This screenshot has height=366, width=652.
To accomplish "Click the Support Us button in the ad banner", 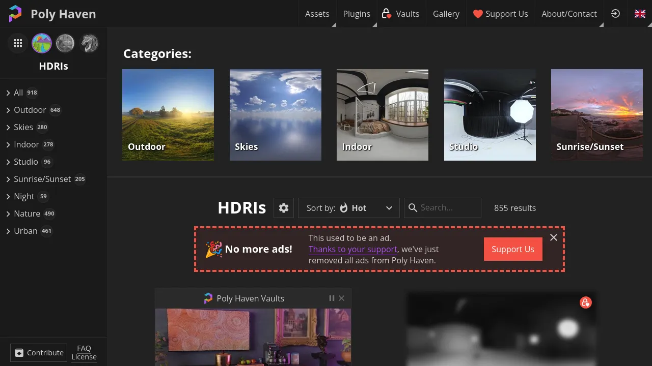I will (x=513, y=249).
